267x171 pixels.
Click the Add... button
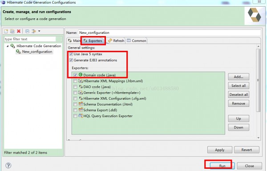239,77
